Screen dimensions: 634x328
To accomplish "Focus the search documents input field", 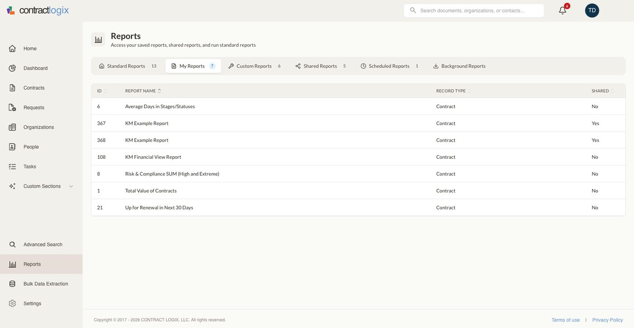I will point(474,10).
